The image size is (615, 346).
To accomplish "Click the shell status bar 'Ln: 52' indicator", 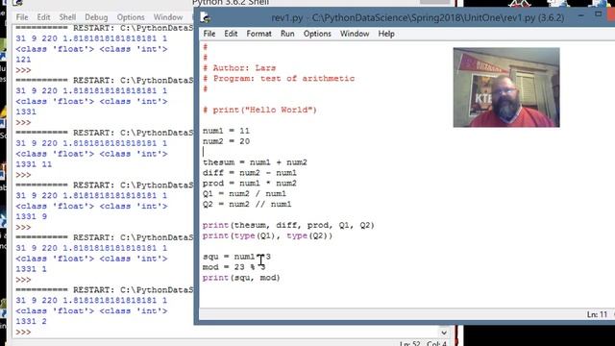I will (410, 343).
